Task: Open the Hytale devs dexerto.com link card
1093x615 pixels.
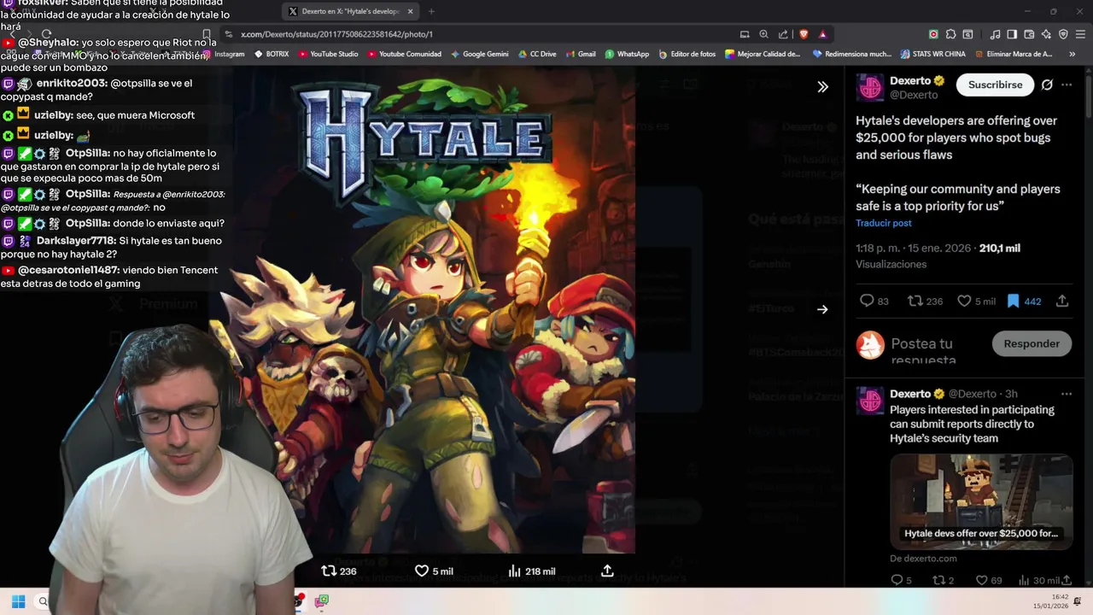Action: (x=981, y=501)
